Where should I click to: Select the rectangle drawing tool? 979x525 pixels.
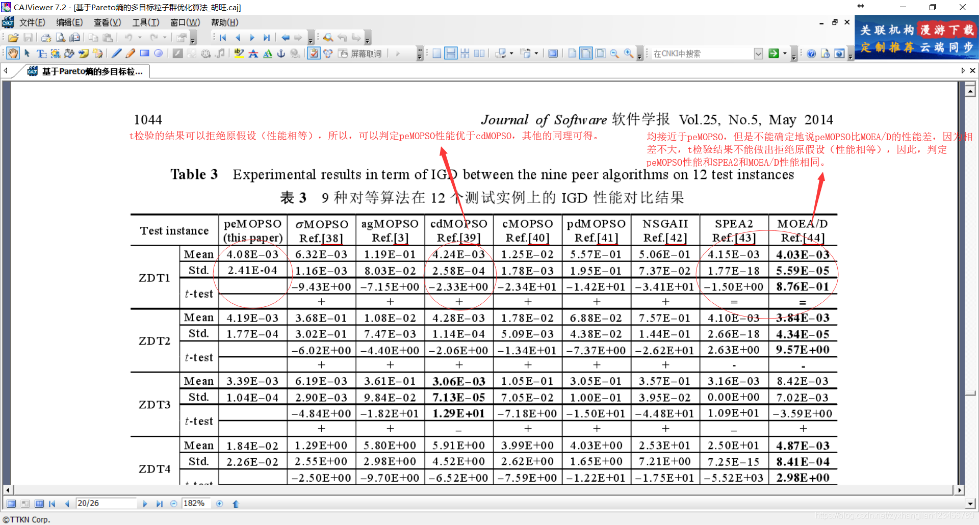[x=145, y=54]
